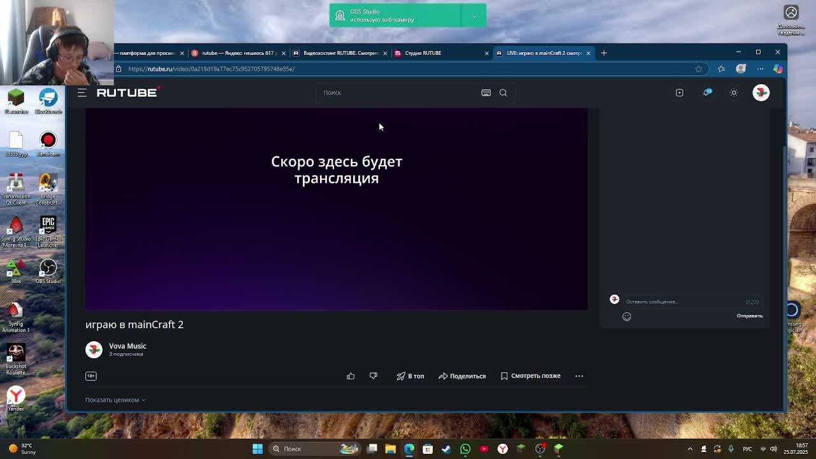Open the Blockbench desktop shortcut

(48, 102)
